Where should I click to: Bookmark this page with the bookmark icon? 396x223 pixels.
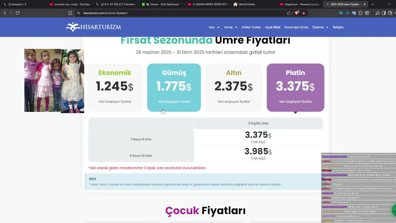click(x=70, y=13)
